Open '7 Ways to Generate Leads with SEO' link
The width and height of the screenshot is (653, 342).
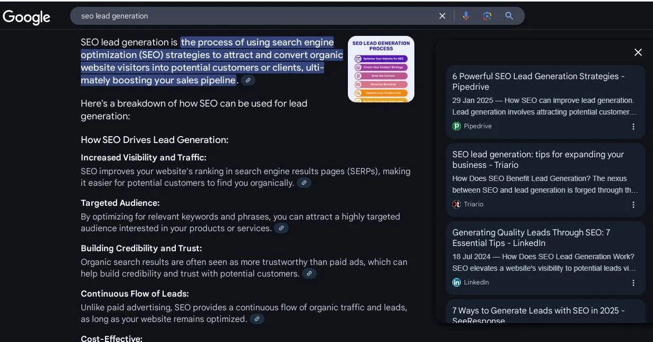538,316
